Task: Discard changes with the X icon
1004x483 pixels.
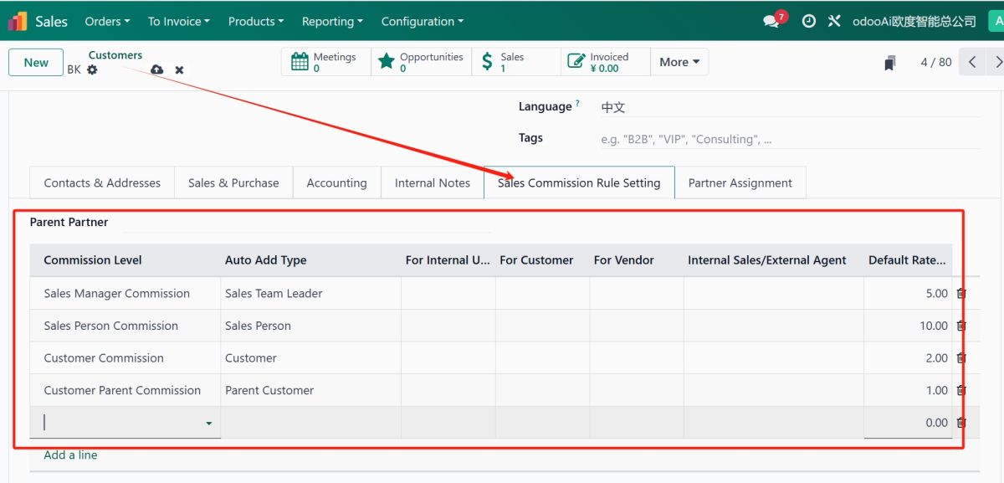Action: pos(179,70)
